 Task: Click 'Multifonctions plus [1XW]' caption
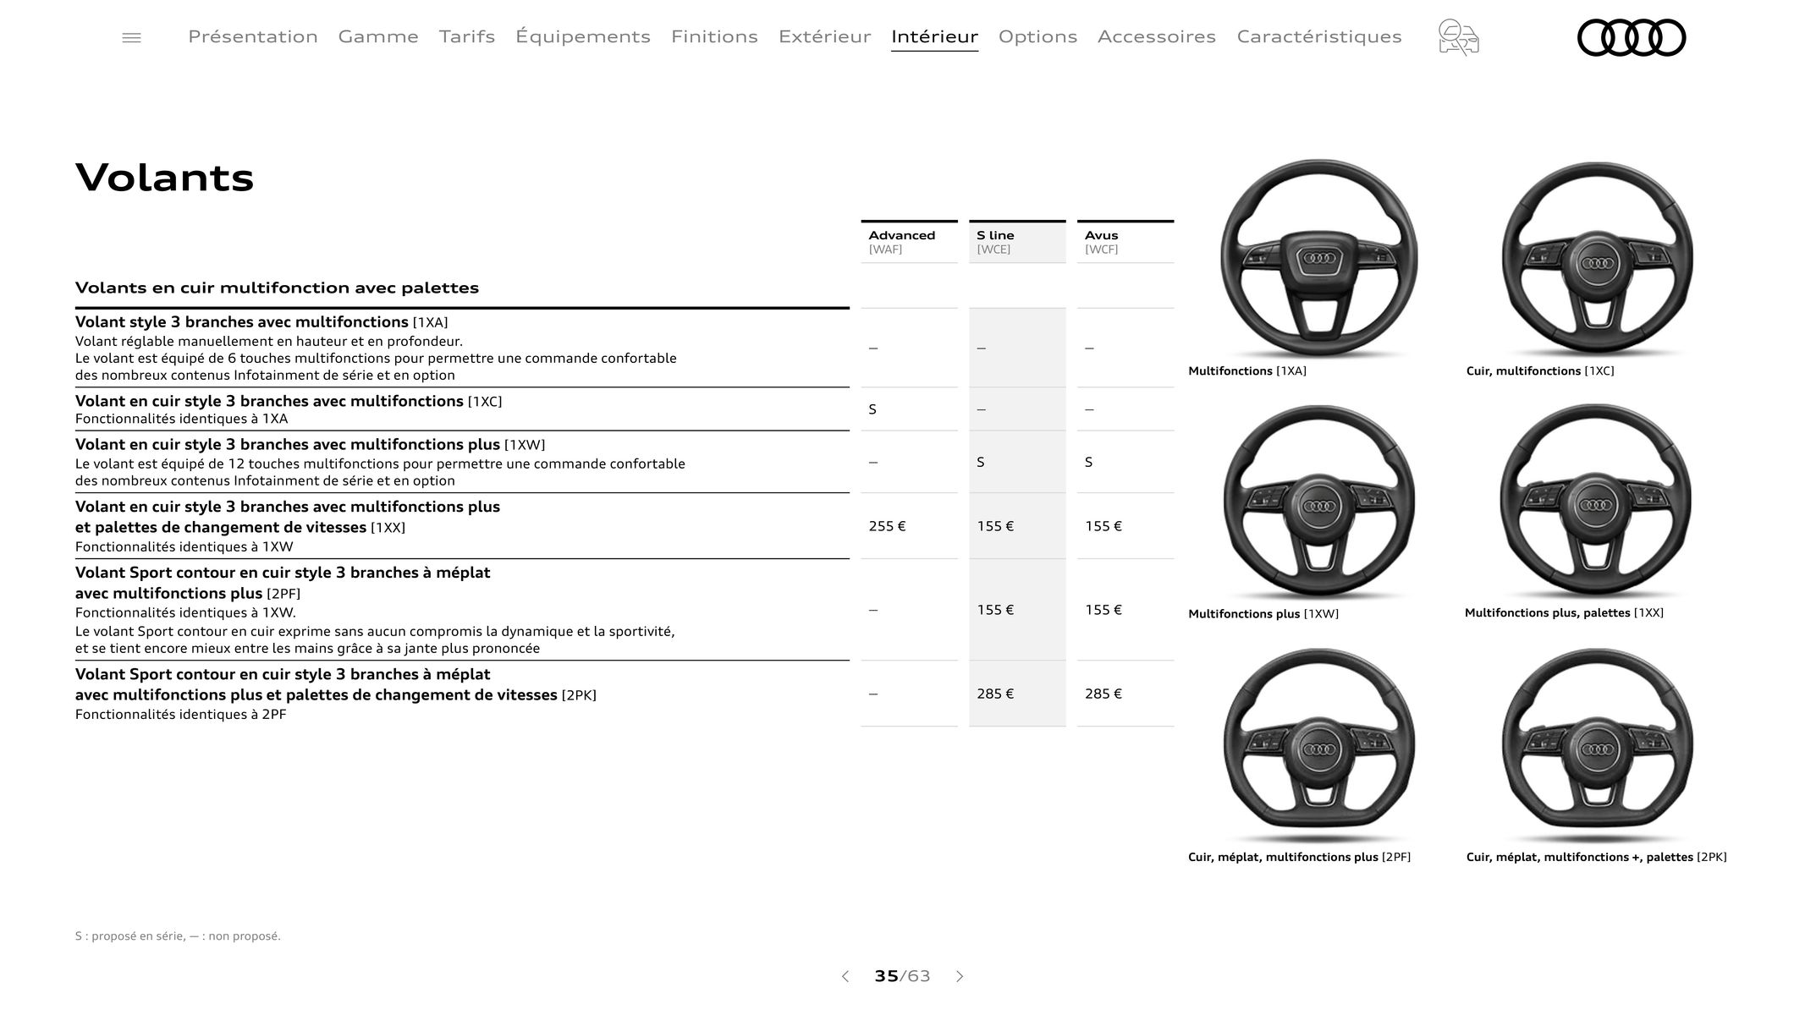1263,614
